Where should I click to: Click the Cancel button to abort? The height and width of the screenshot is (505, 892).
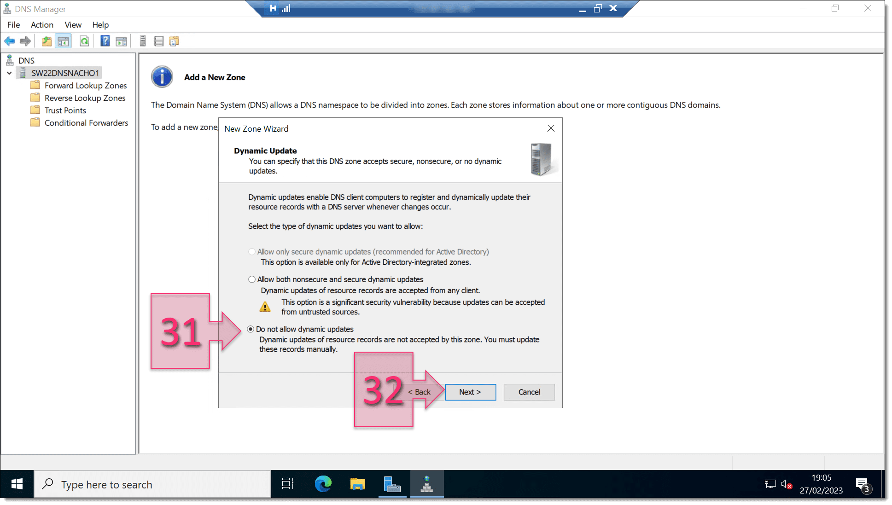529,392
